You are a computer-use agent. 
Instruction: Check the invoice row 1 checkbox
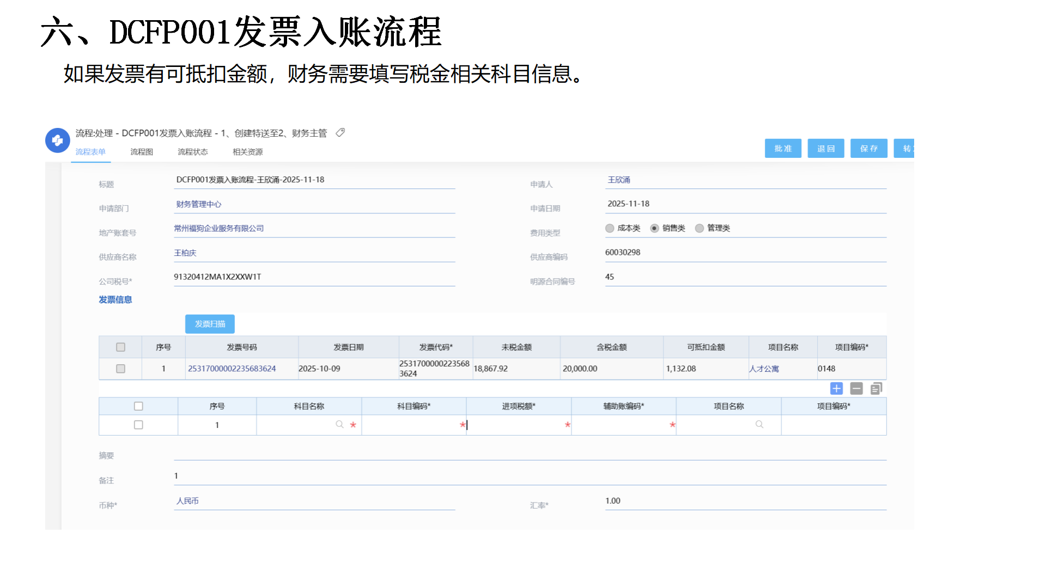(x=120, y=369)
